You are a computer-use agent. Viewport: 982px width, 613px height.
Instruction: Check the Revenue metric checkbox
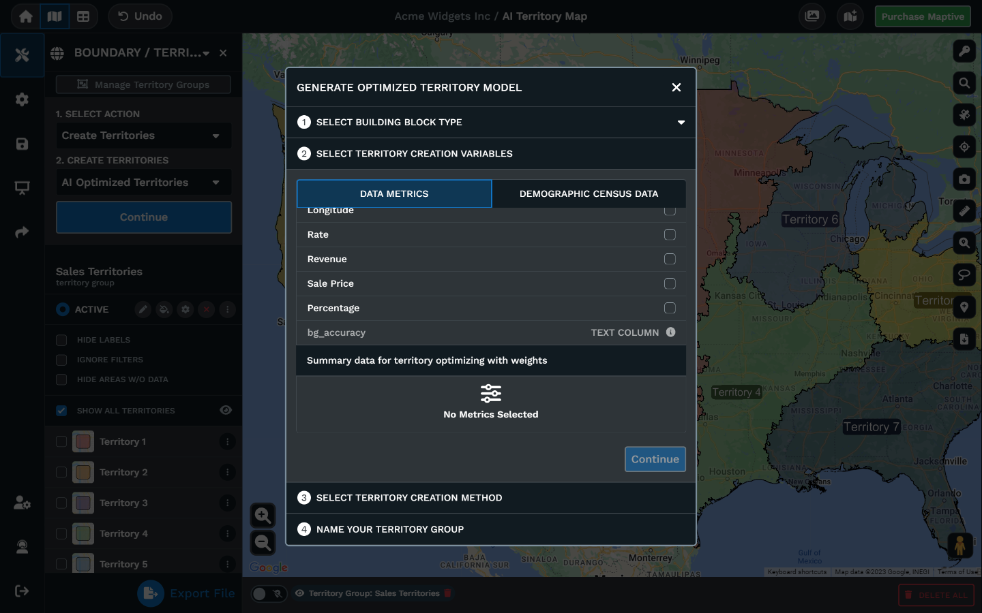tap(670, 259)
